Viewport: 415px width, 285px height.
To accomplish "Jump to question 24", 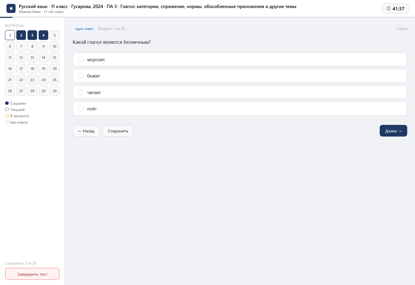I will click(43, 80).
